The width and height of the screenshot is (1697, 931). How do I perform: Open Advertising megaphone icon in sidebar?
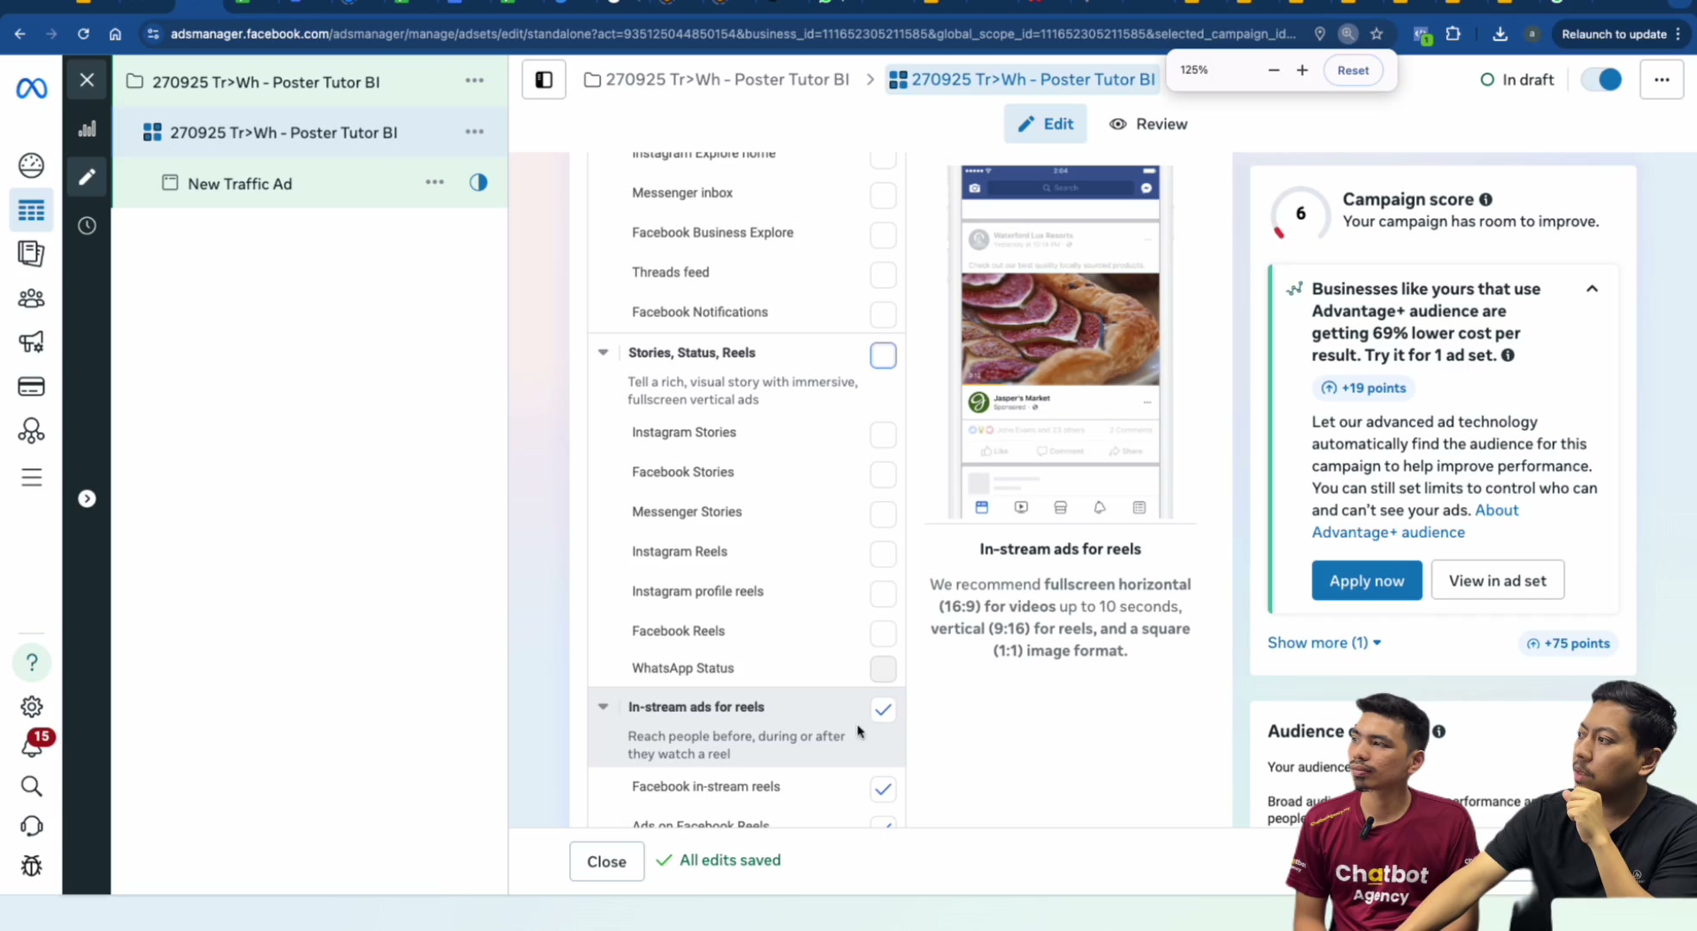coord(31,342)
